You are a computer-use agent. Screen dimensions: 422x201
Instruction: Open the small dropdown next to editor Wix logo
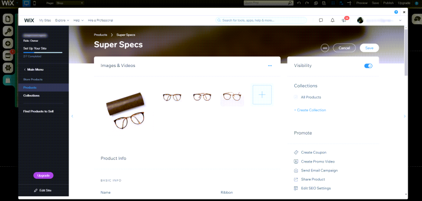(x=17, y=3)
